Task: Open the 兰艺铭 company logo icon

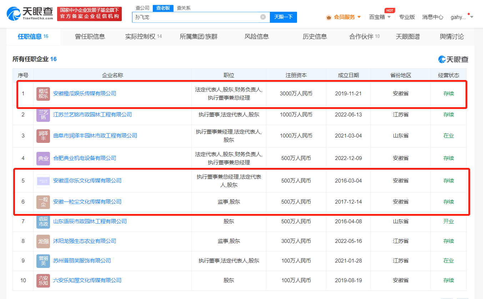Action: click(43, 115)
